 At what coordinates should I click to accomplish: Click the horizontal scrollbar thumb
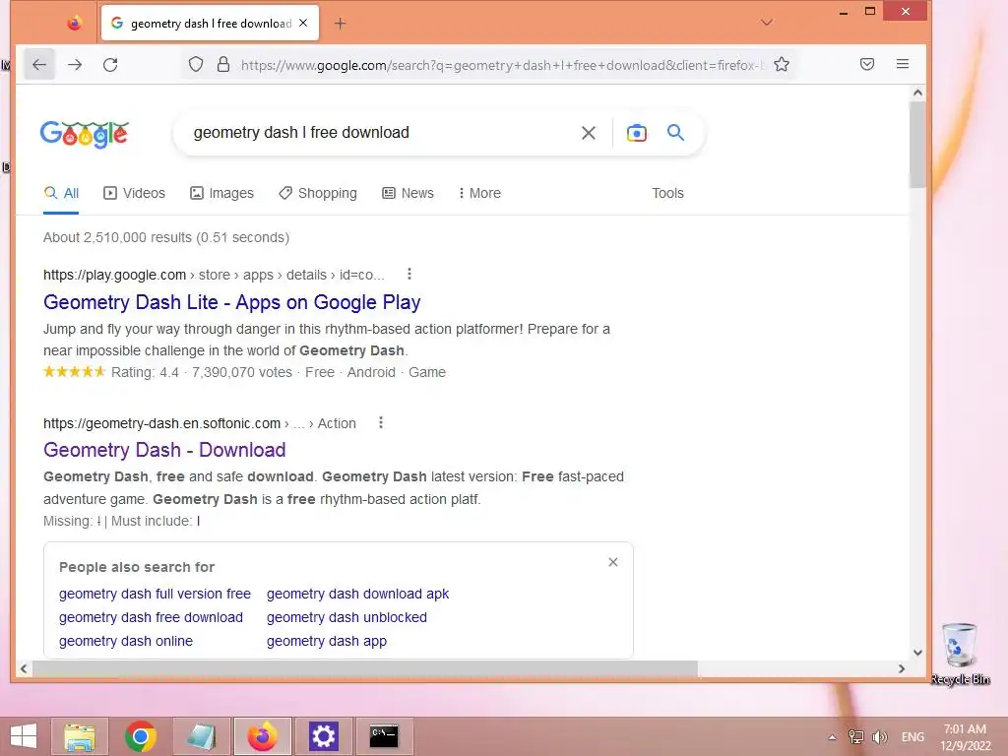click(x=365, y=668)
